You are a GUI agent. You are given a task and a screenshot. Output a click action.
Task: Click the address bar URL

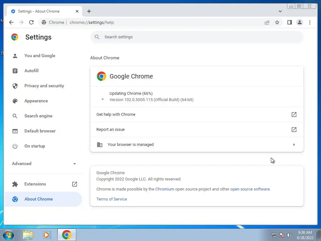[92, 22]
